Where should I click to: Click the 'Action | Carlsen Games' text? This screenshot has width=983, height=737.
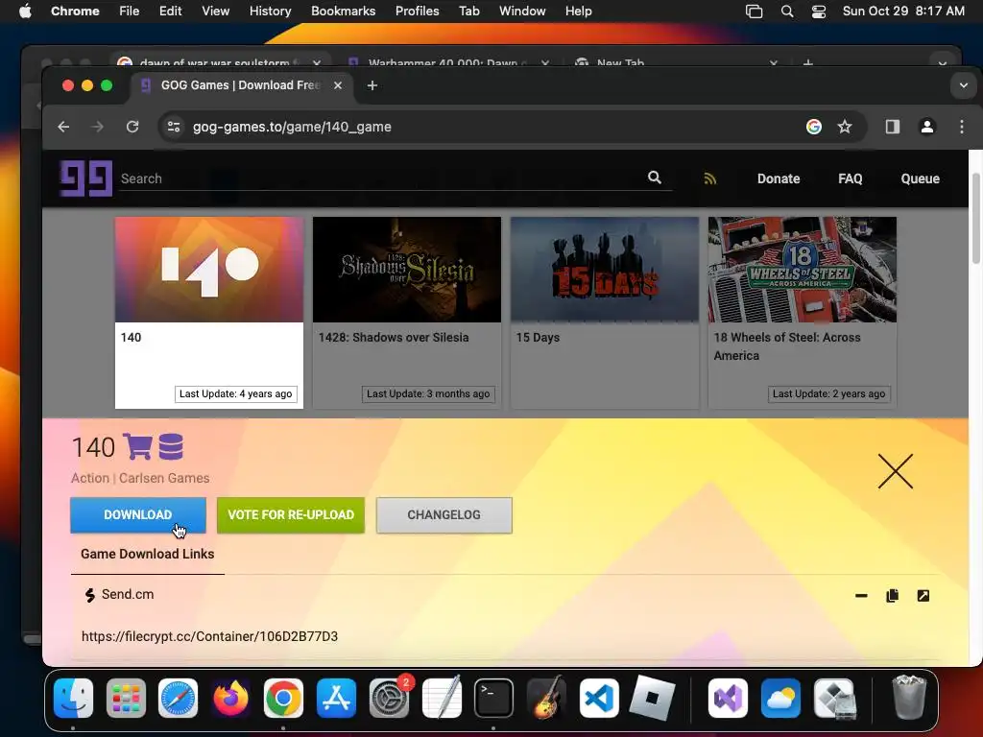coord(140,478)
